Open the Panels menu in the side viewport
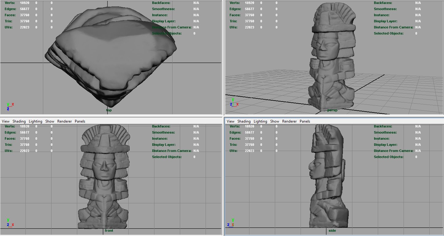Viewport: 444px width, 236px height. point(305,121)
